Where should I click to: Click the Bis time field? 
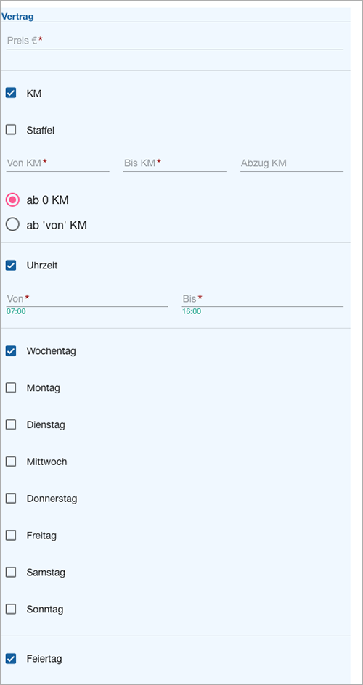tap(263, 299)
